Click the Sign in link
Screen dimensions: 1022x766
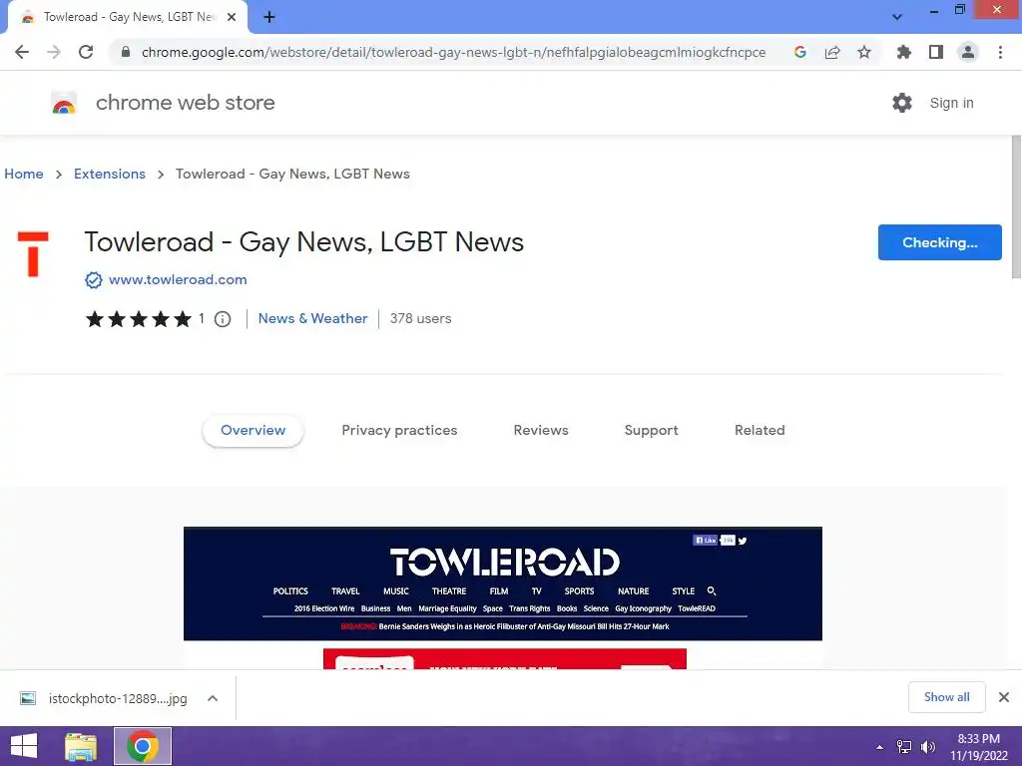click(951, 103)
